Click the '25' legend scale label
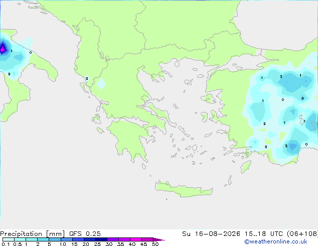The image size is (318, 246). click(97, 244)
